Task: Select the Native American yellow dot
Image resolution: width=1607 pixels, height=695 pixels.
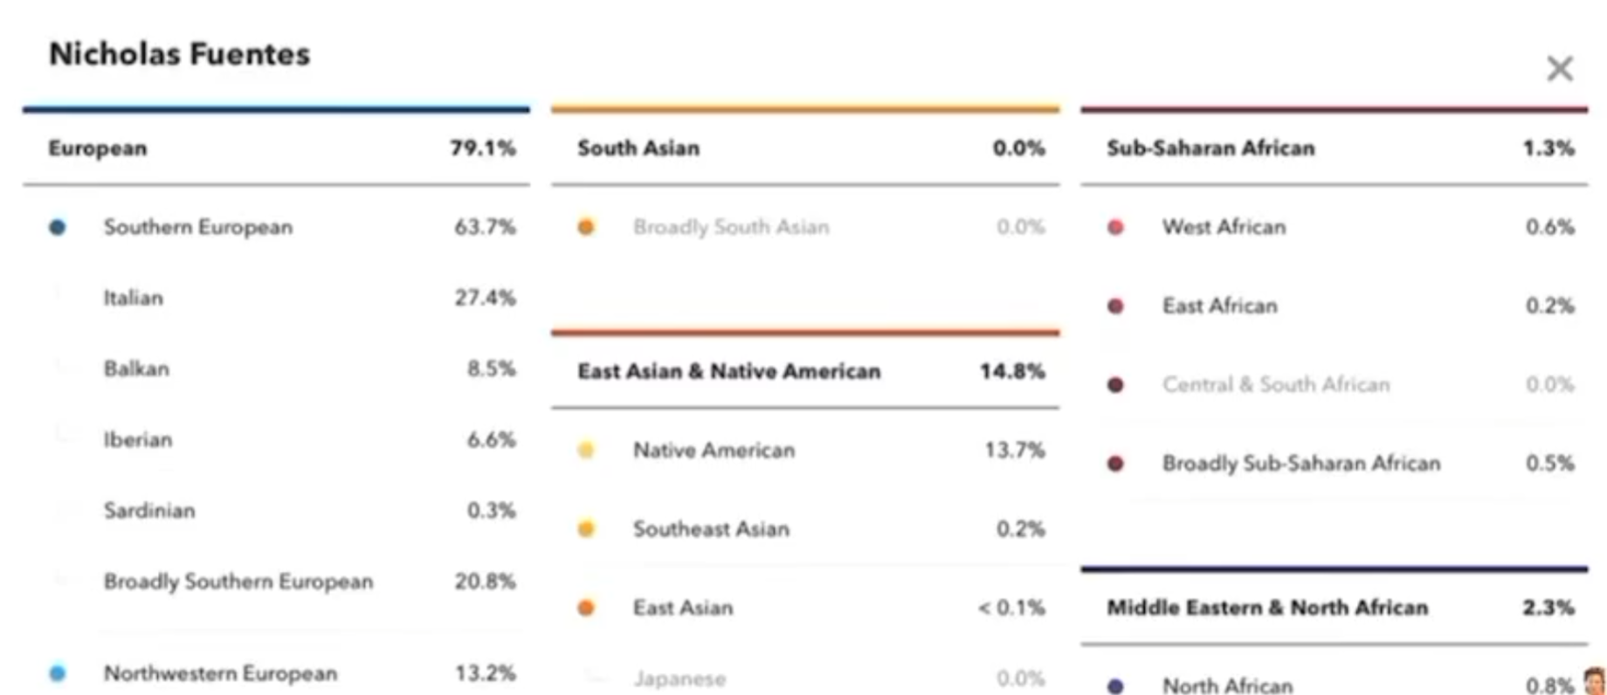Action: click(586, 451)
